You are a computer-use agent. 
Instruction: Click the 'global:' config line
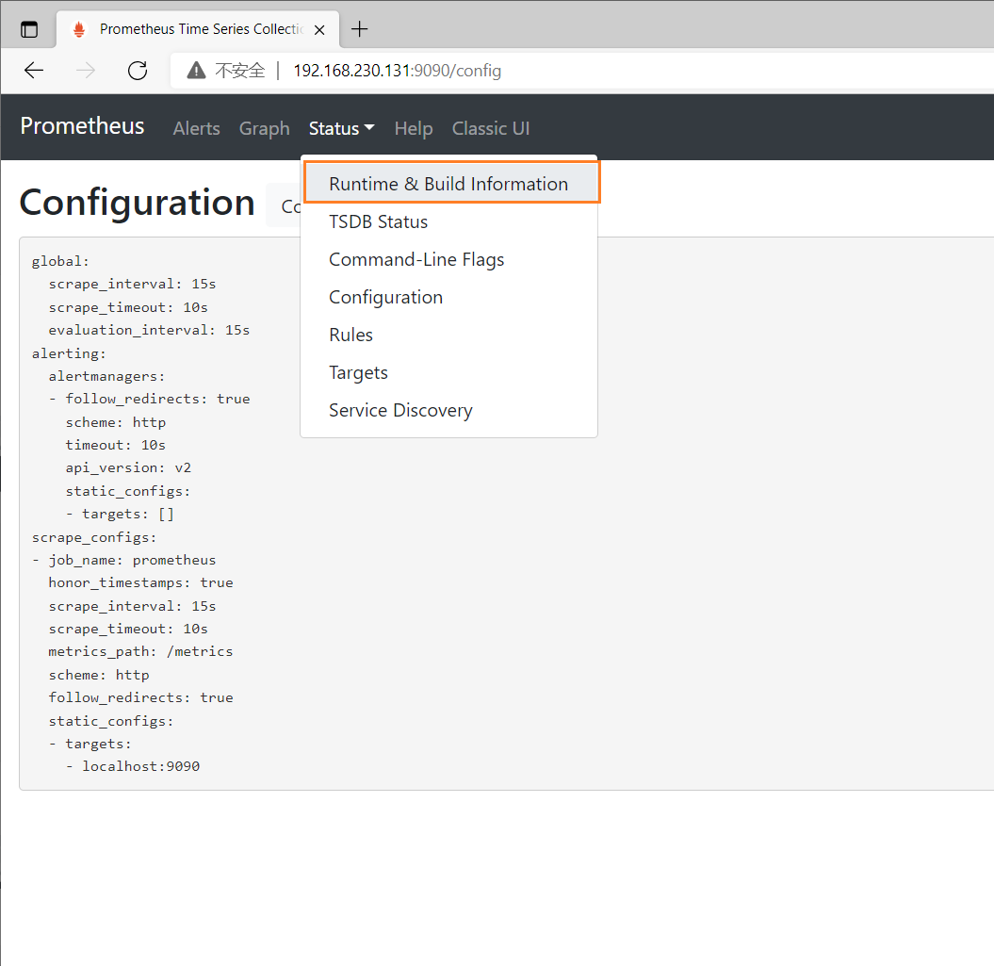tap(61, 261)
